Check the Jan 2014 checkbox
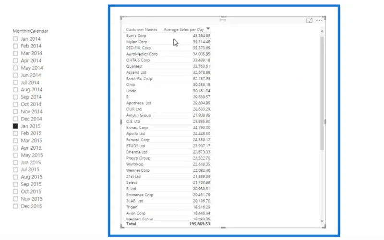 (15, 39)
